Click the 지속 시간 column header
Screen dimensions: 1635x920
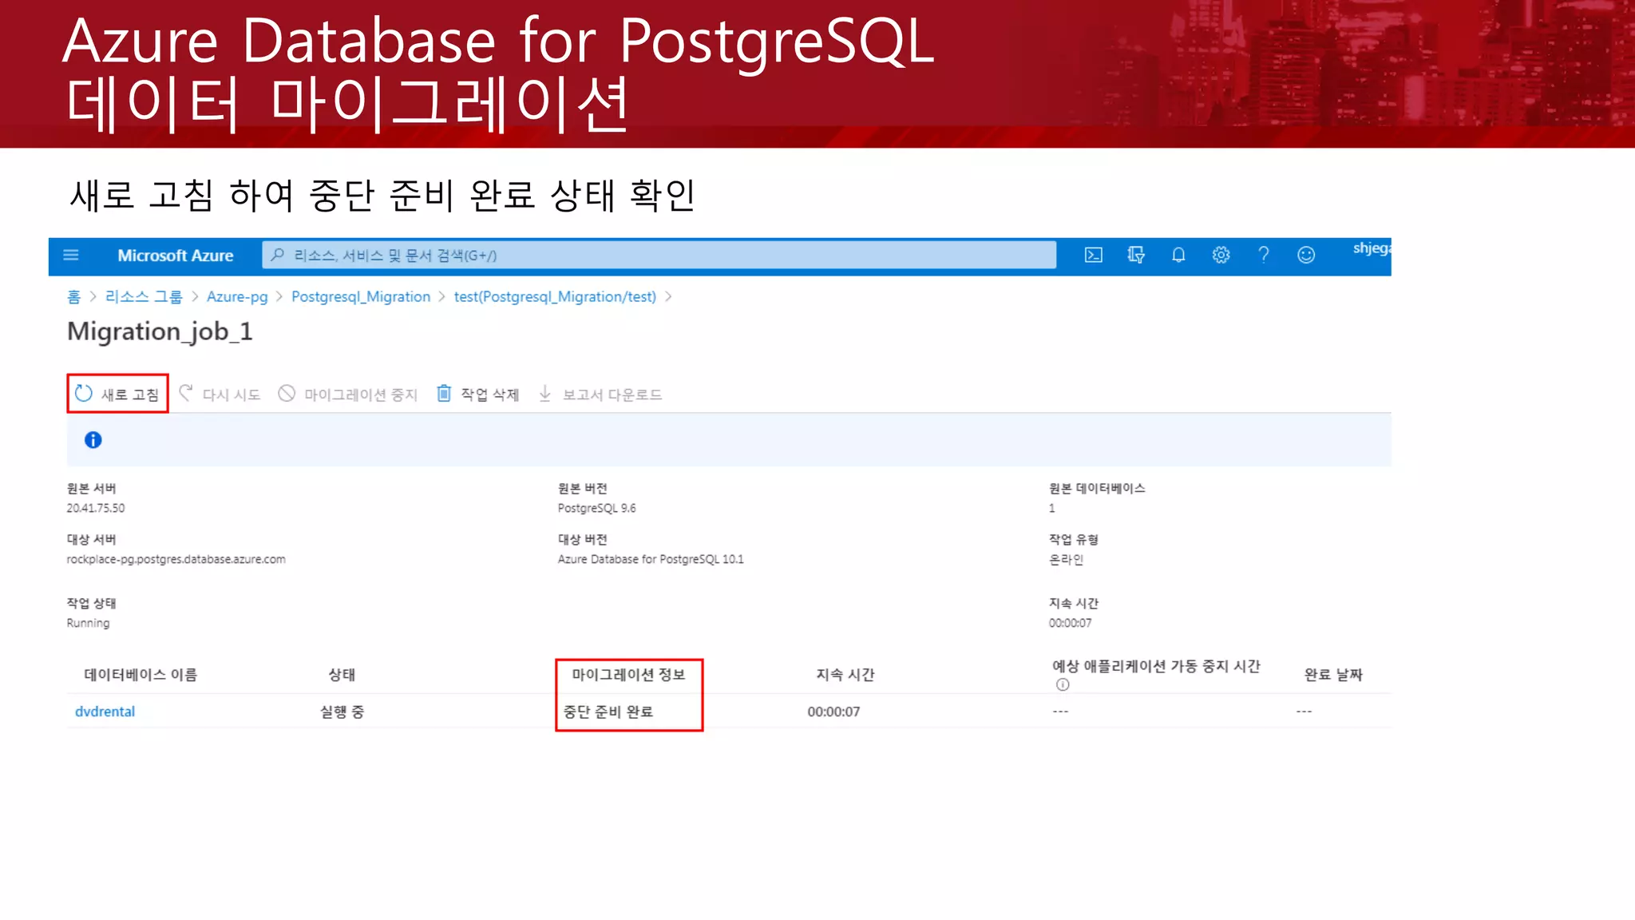pos(845,675)
